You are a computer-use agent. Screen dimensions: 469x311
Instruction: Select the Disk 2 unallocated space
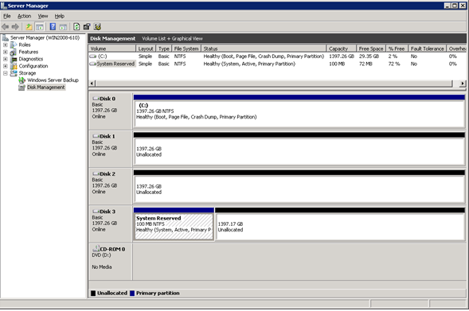tap(299, 186)
